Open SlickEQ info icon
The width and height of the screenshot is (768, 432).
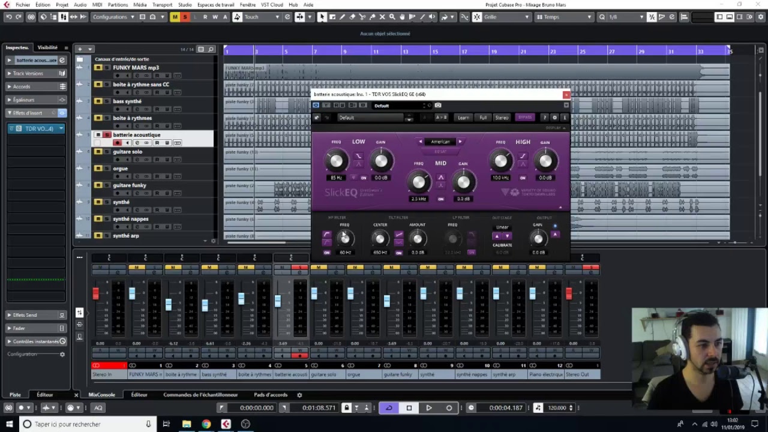563,118
